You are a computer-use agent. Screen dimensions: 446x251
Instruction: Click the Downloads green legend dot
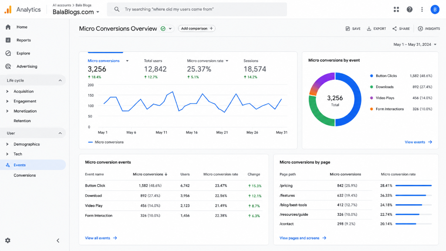click(x=372, y=87)
